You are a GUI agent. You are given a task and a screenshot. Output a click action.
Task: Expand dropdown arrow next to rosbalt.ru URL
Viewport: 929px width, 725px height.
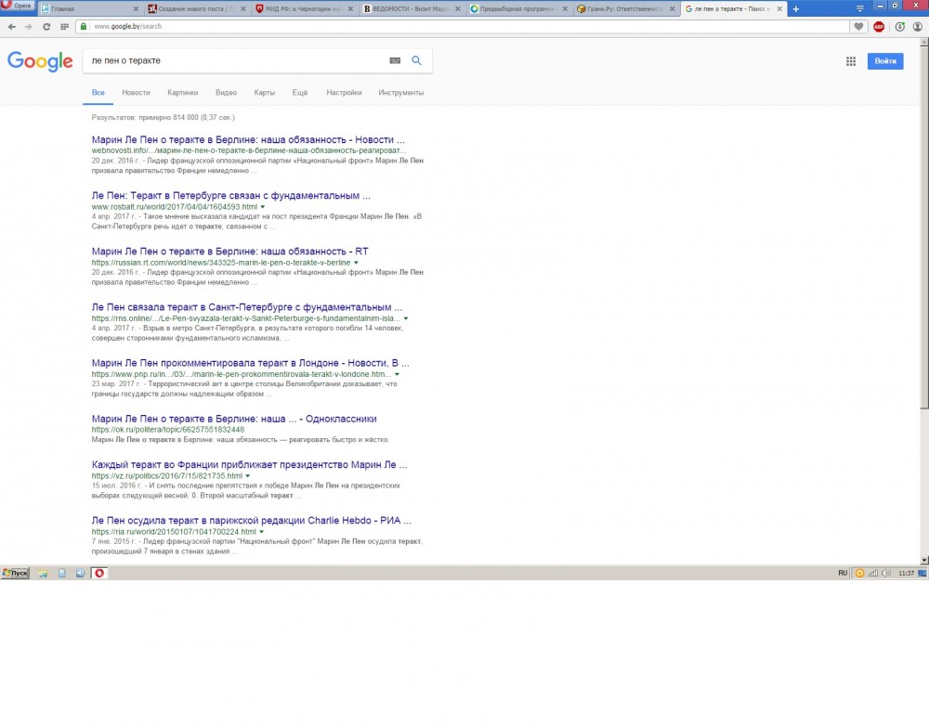click(x=263, y=207)
